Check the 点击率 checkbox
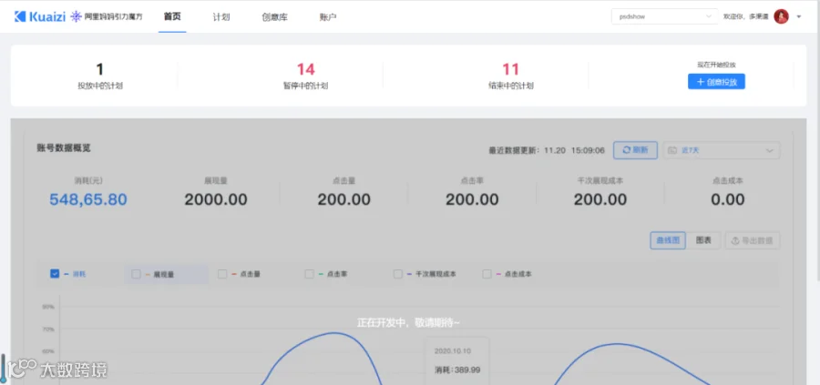820x385 pixels. (x=310, y=274)
